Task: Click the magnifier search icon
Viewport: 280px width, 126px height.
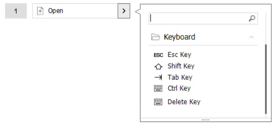Action: (252, 18)
